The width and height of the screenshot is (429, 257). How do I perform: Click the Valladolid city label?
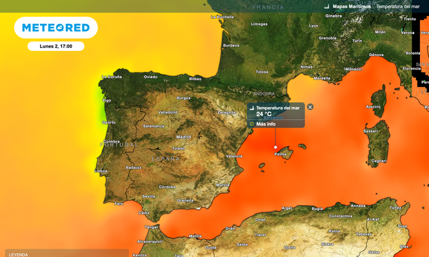click(168, 112)
